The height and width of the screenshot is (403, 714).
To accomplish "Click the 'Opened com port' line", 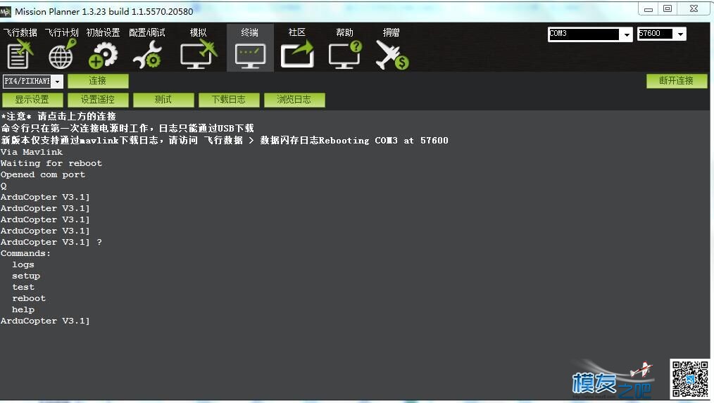I will 43,174.
